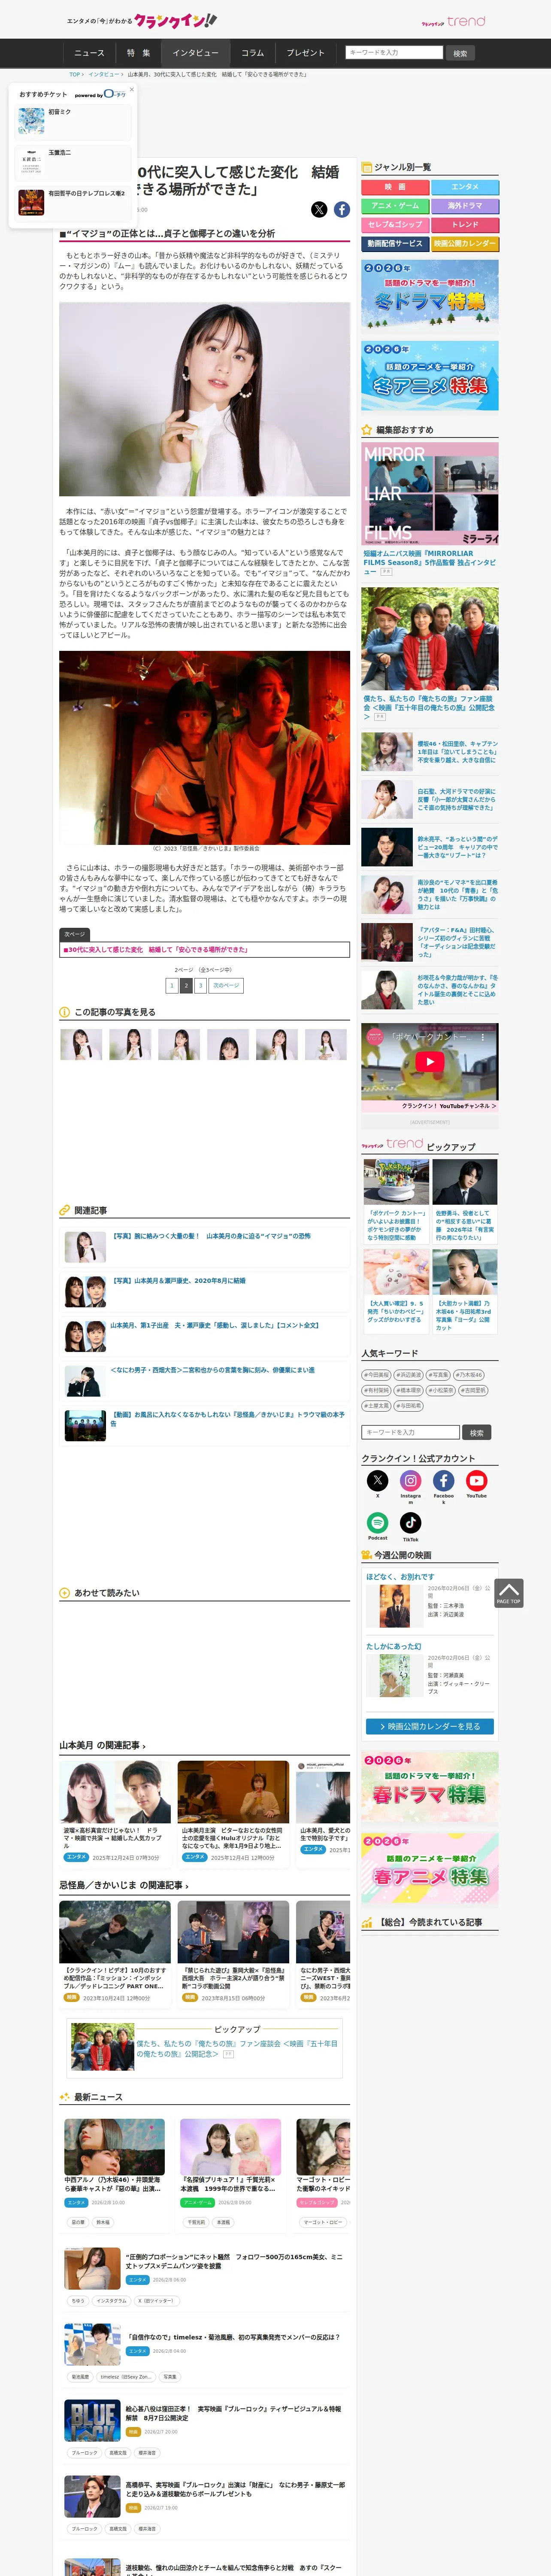
Task: Select the エンタメ genre button
Action: click(x=465, y=187)
